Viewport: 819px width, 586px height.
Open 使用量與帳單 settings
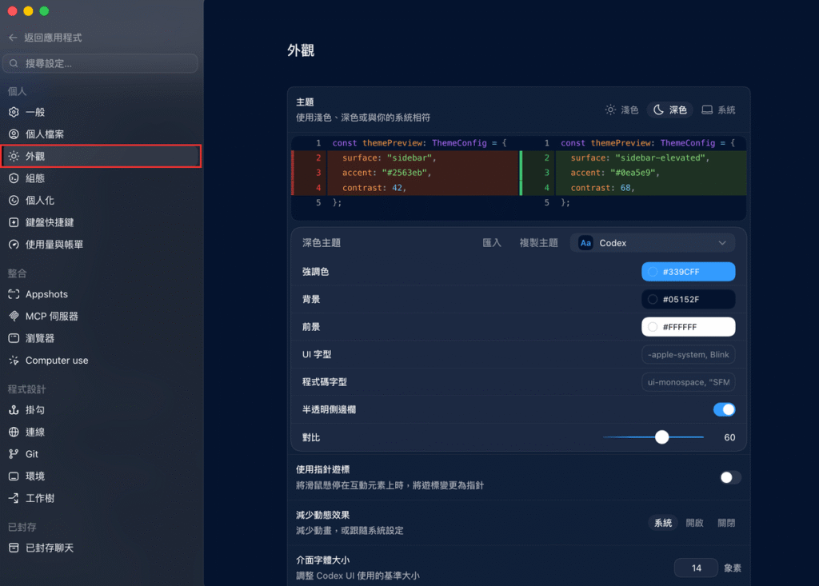coord(101,245)
